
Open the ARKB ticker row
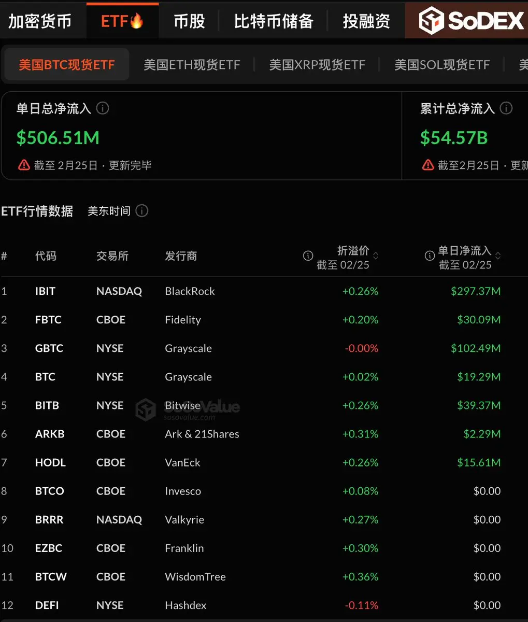(x=50, y=434)
